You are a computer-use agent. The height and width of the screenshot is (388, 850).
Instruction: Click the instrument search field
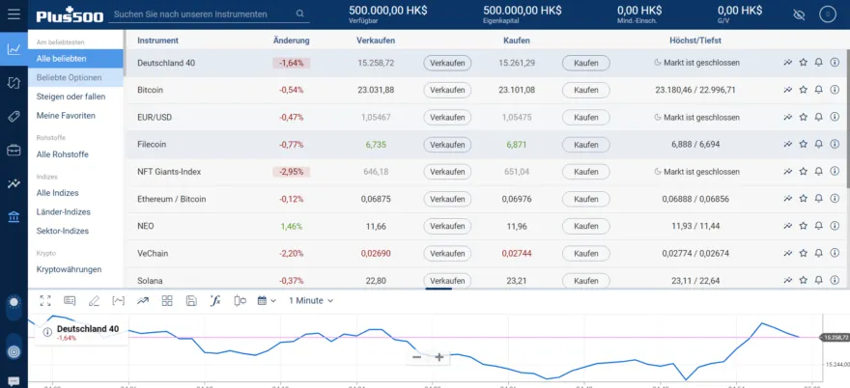[203, 14]
